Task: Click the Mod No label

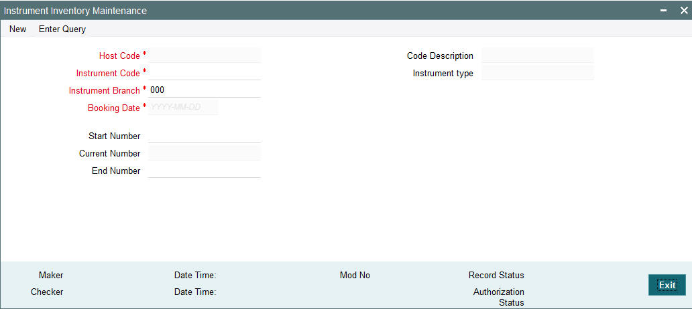Action: pyautogui.click(x=355, y=275)
